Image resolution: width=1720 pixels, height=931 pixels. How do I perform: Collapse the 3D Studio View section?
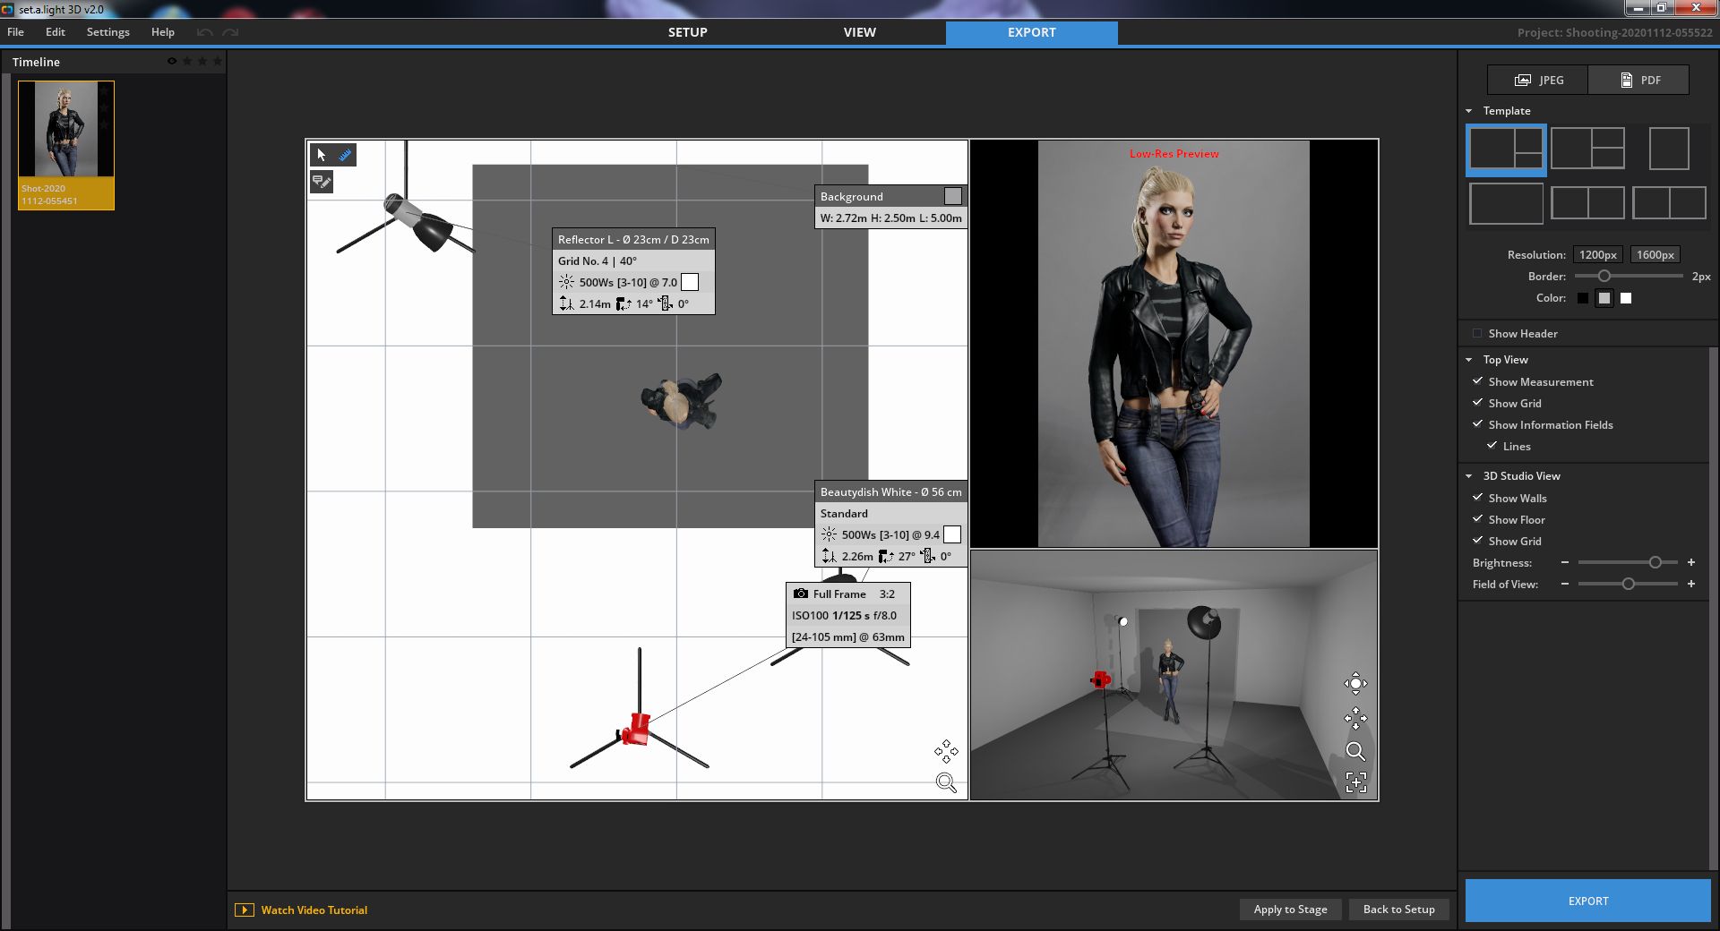(x=1469, y=476)
